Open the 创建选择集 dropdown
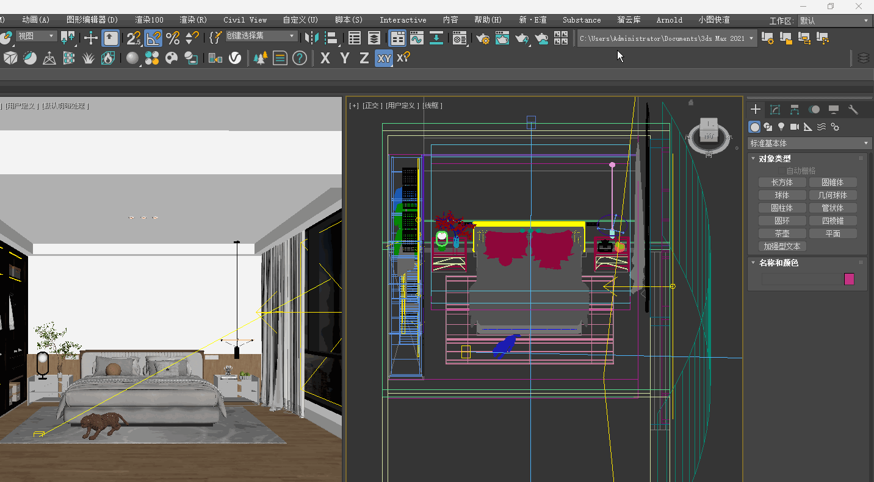This screenshot has height=482, width=874. tap(262, 36)
